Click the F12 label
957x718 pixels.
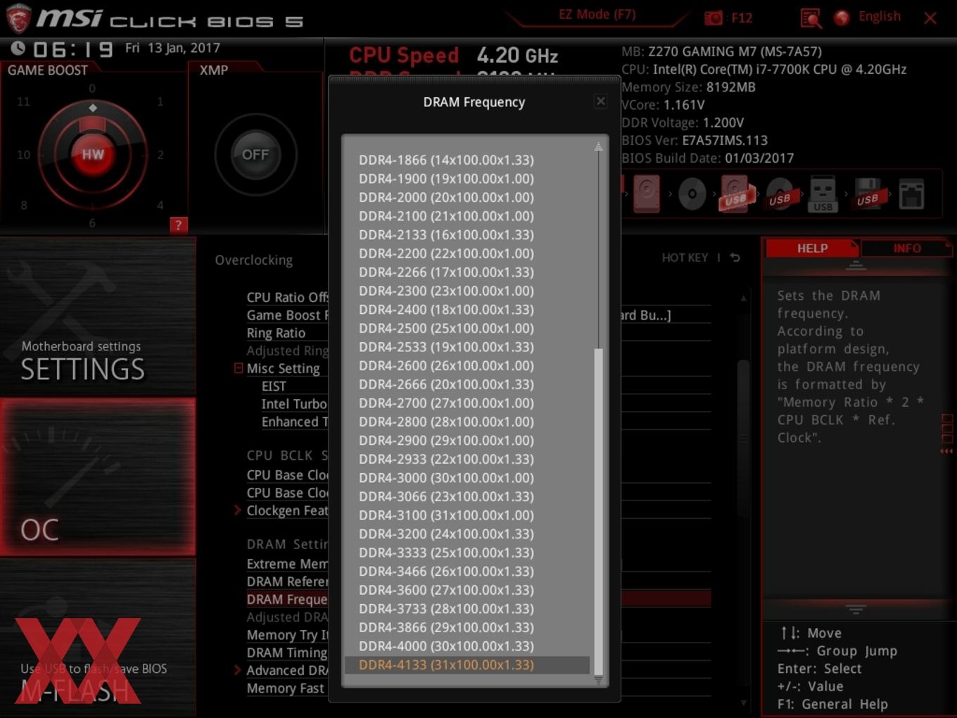(x=742, y=18)
